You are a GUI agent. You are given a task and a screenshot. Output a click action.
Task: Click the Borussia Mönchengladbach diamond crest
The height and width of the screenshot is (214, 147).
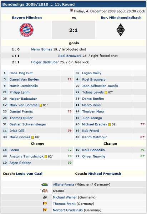click(x=121, y=30)
